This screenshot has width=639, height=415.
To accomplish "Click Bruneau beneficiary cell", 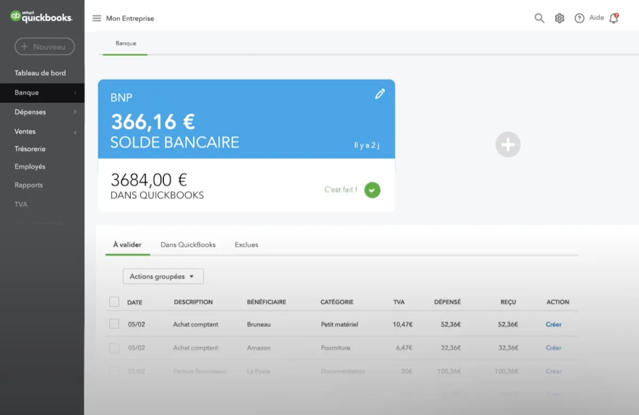I will pyautogui.click(x=259, y=324).
